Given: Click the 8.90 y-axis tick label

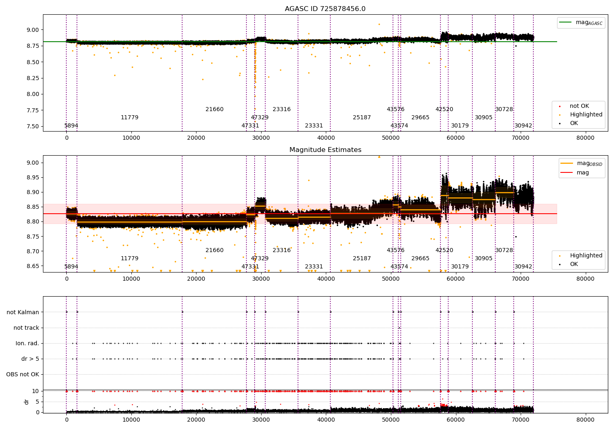Looking at the screenshot, I should click(x=33, y=192).
